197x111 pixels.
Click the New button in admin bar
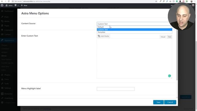point(24,6)
